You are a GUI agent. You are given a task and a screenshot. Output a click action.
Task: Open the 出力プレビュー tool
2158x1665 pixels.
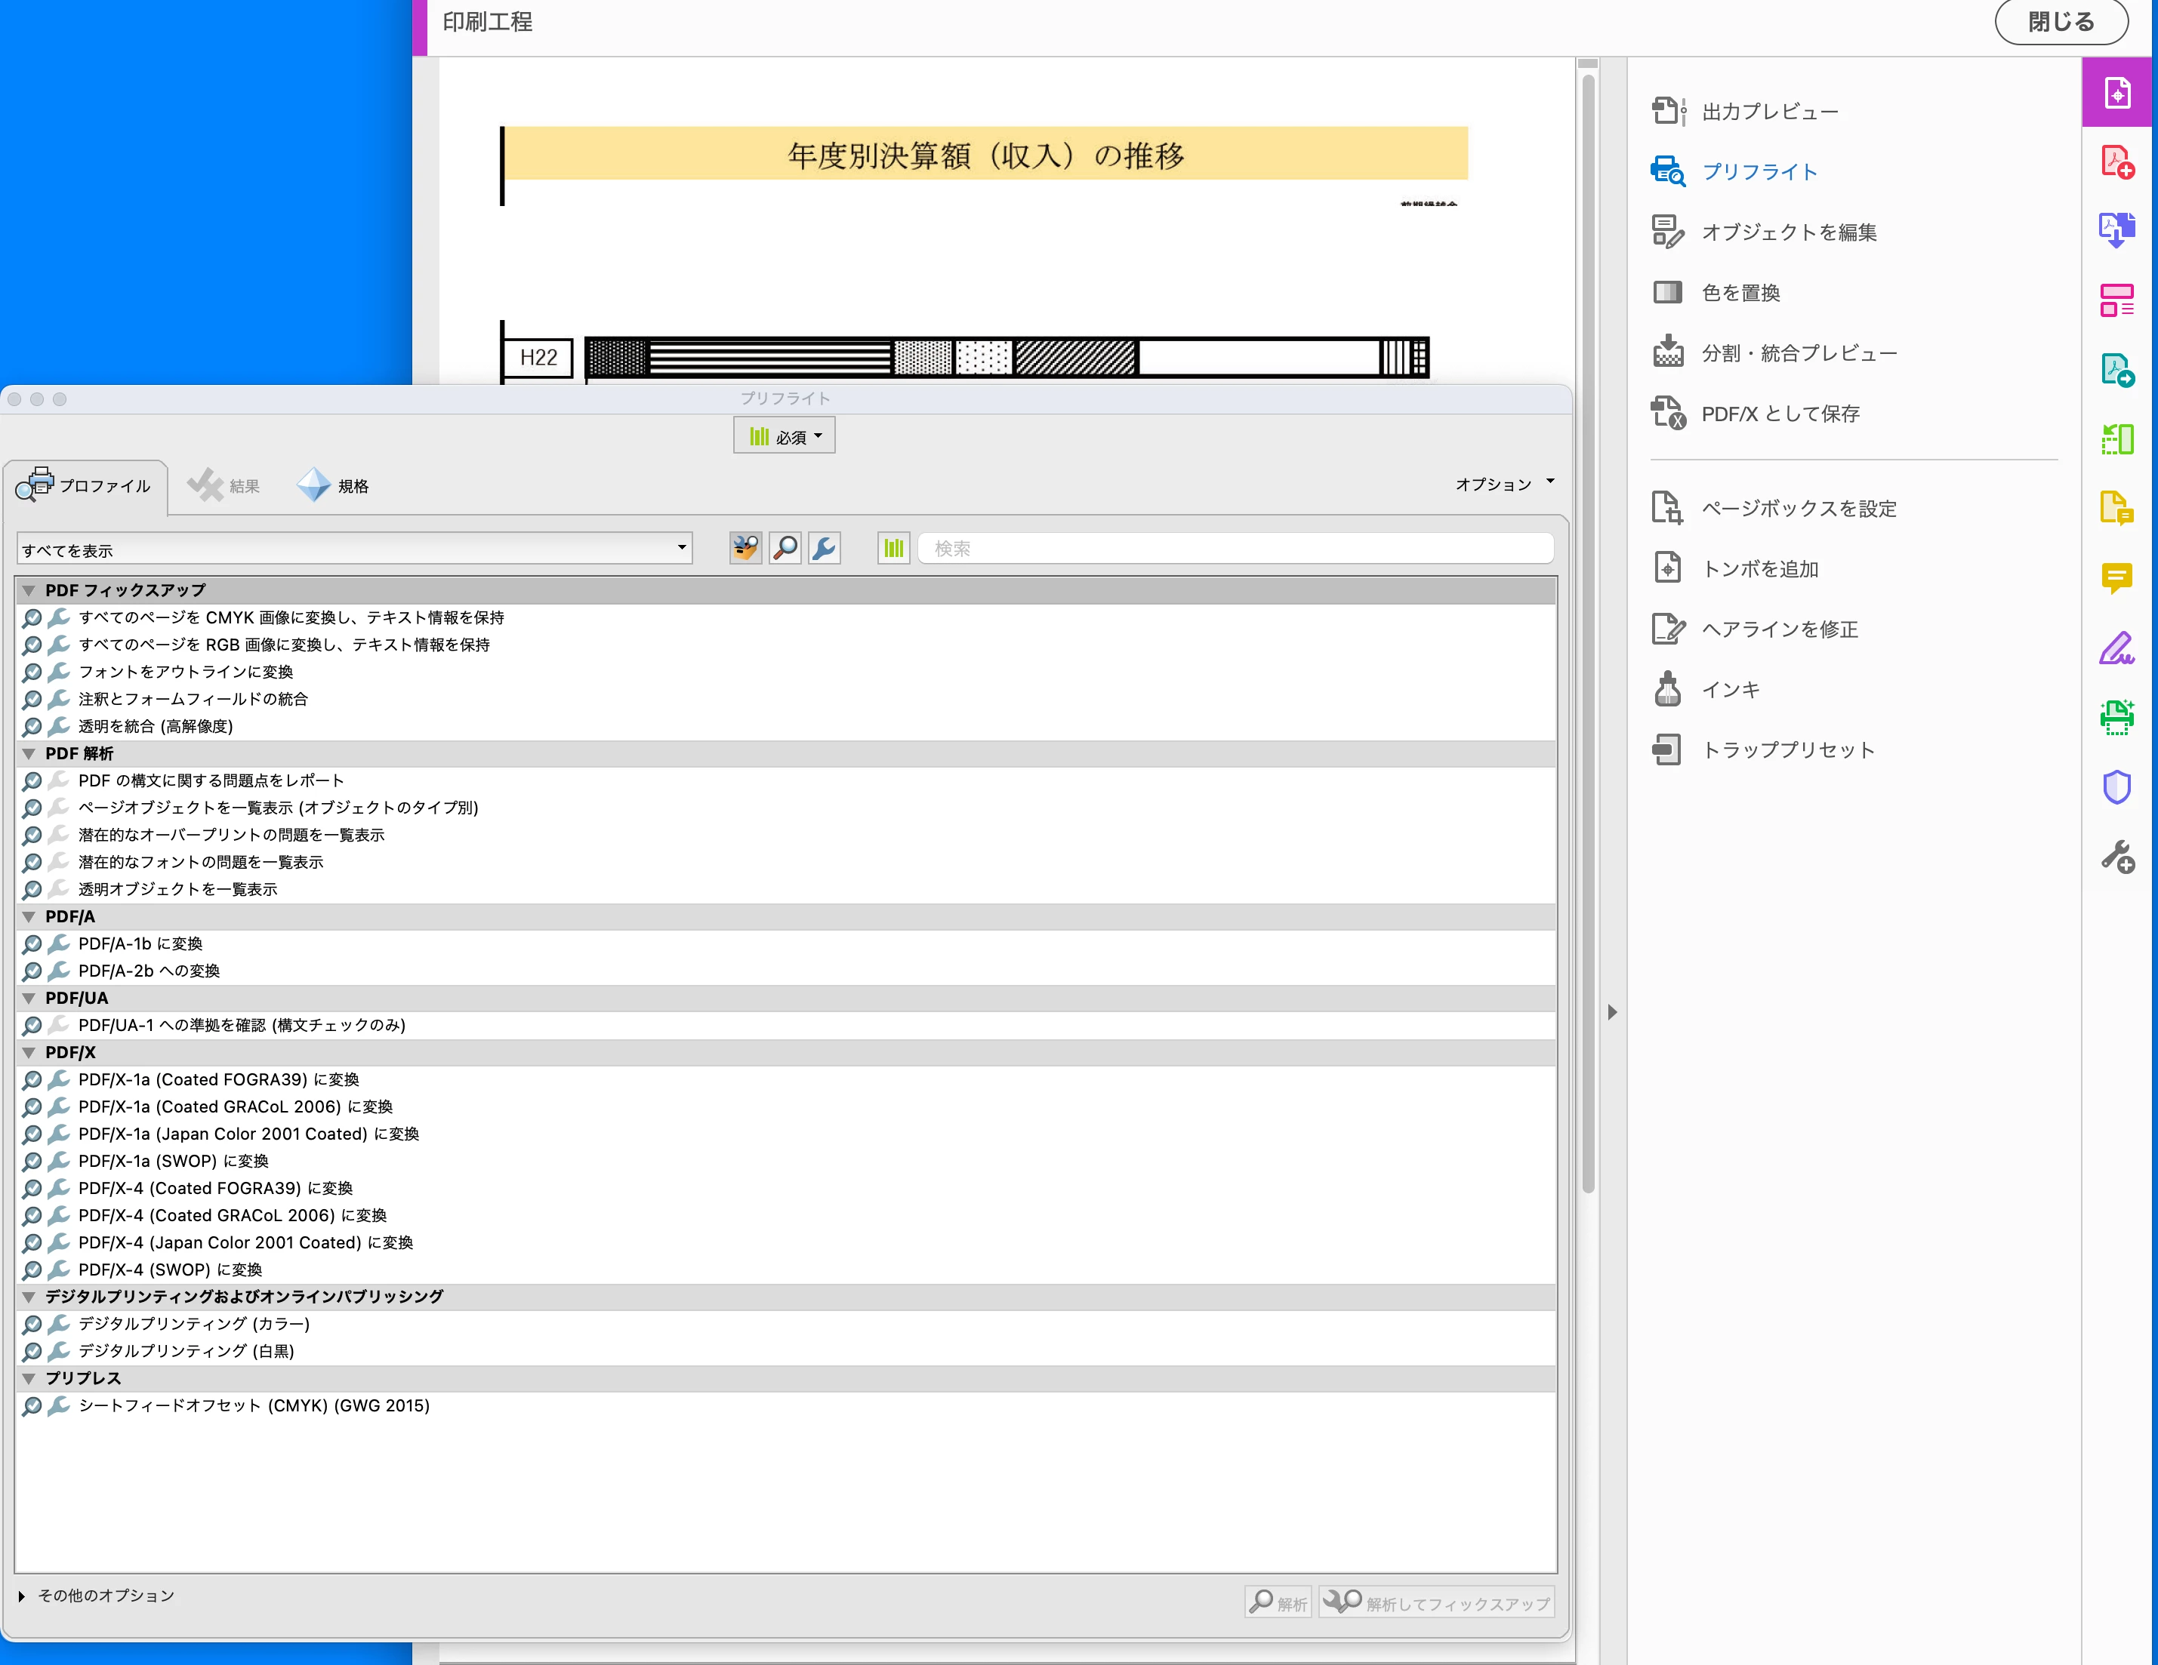[1768, 112]
